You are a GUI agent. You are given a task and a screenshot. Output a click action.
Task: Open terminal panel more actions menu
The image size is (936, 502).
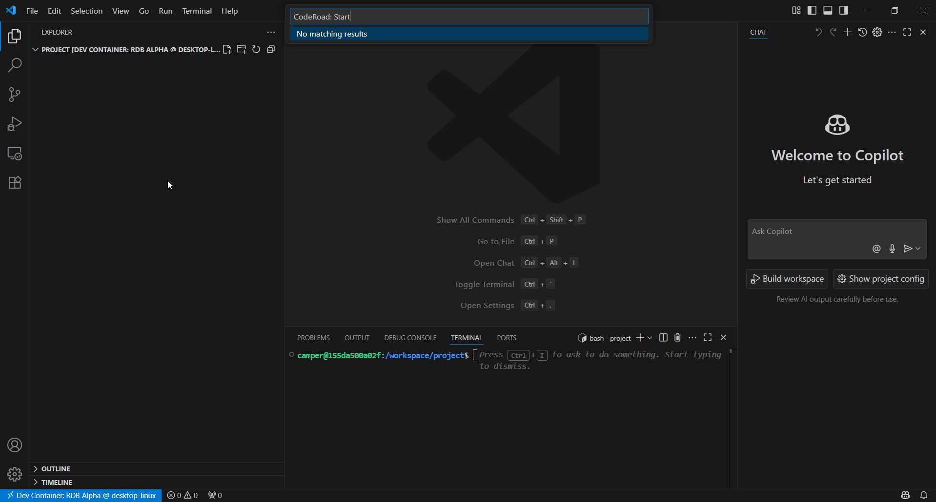pos(692,338)
